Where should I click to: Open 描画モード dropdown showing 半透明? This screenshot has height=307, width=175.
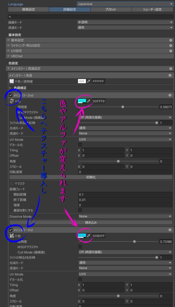coord(125,22)
